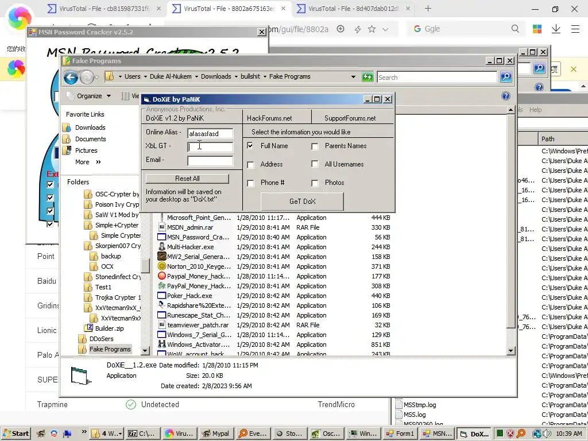Click the Pictures favorite link icon
The width and height of the screenshot is (588, 441).
coord(67,150)
